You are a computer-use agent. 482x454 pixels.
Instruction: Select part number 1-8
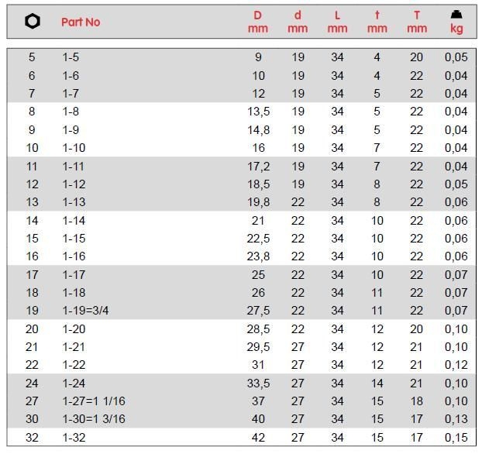[x=71, y=112]
